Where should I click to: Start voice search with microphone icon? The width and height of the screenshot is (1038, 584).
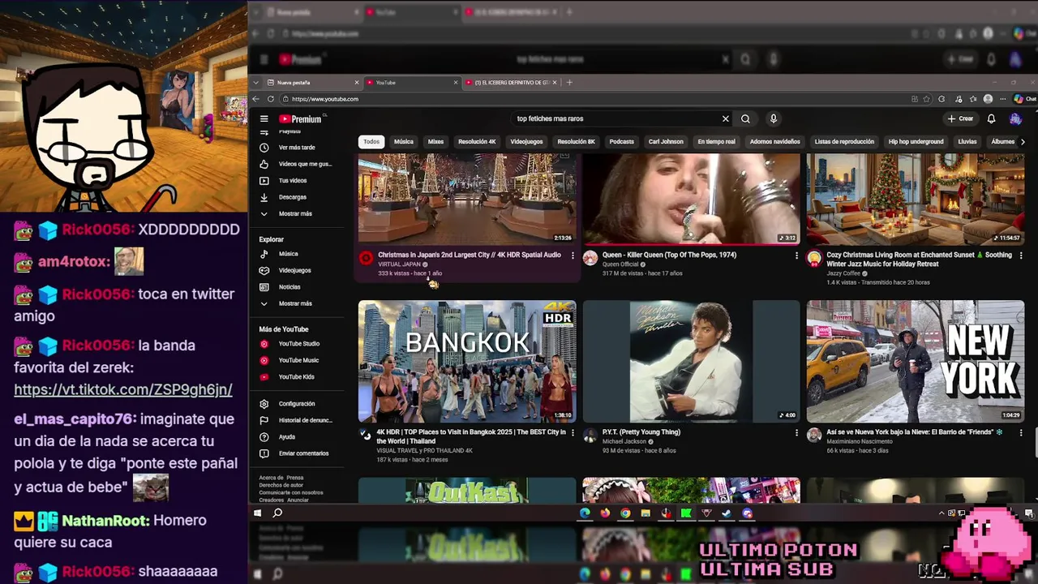774,118
